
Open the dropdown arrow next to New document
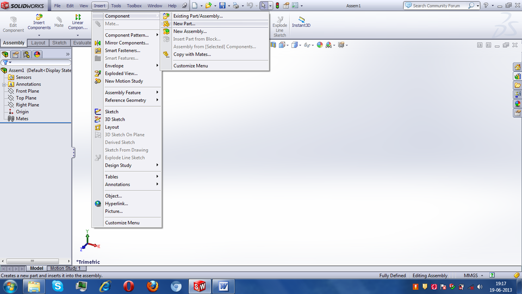coord(201,6)
